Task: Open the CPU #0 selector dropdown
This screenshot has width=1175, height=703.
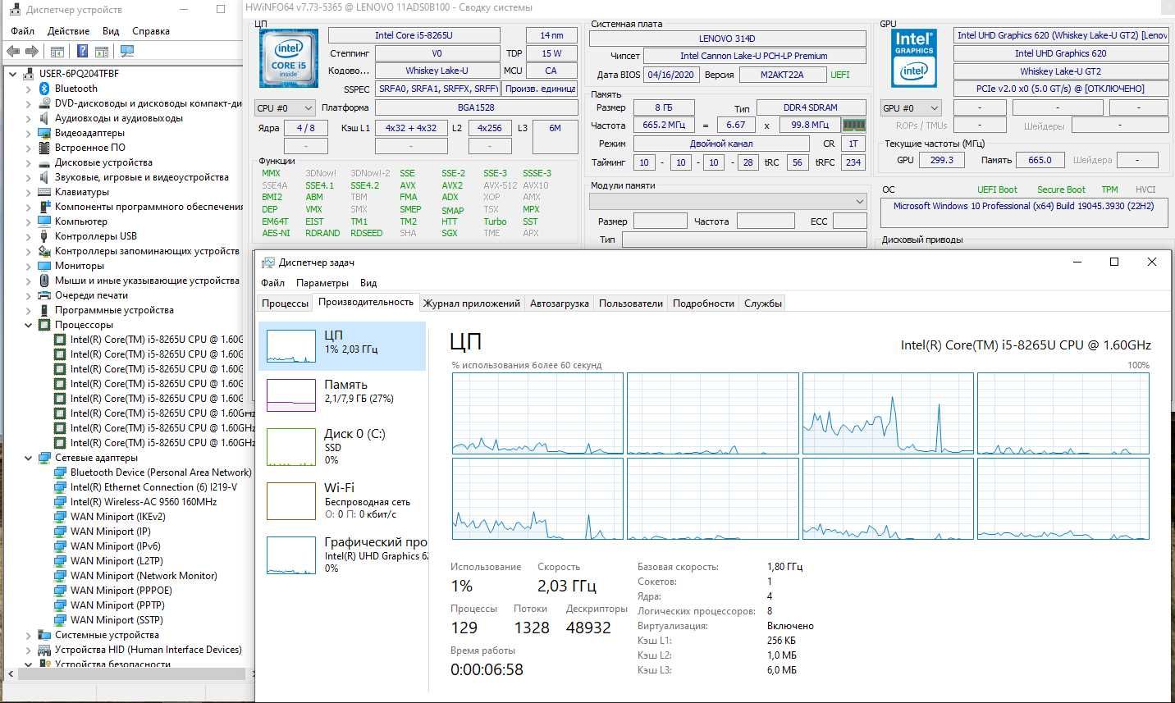Action: click(x=284, y=107)
